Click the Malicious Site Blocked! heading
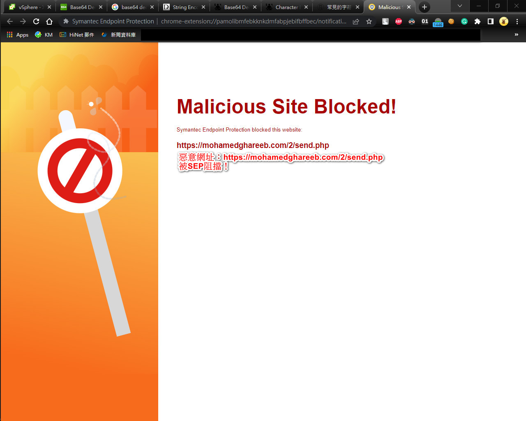Image resolution: width=526 pixels, height=421 pixels. [286, 106]
